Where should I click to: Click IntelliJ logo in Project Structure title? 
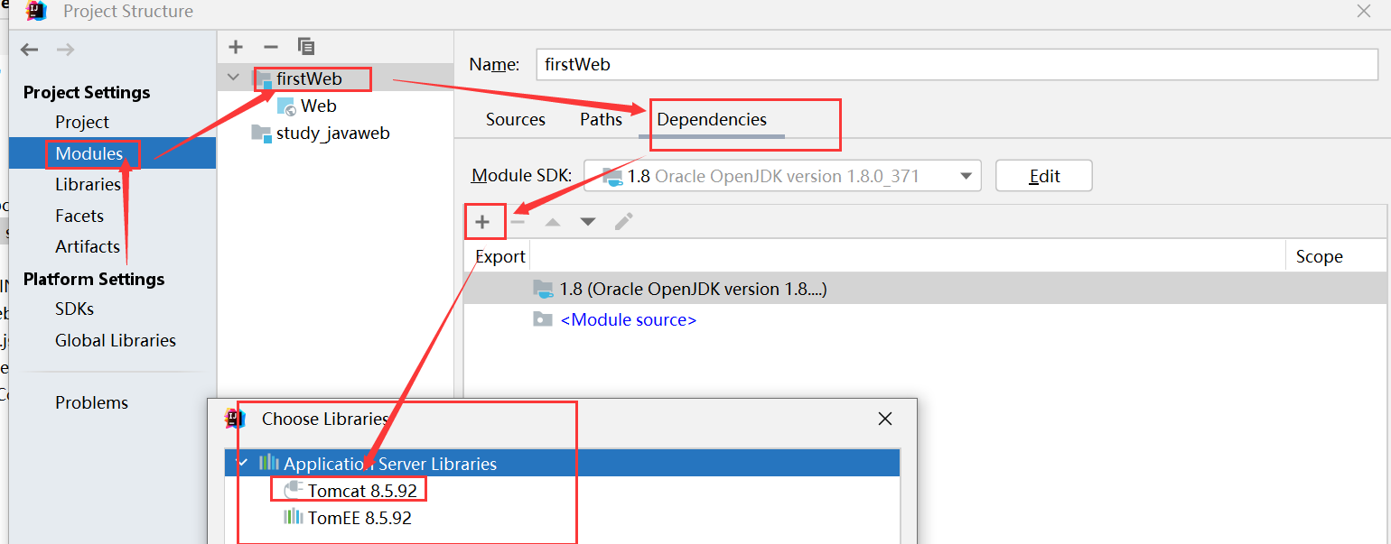[36, 12]
